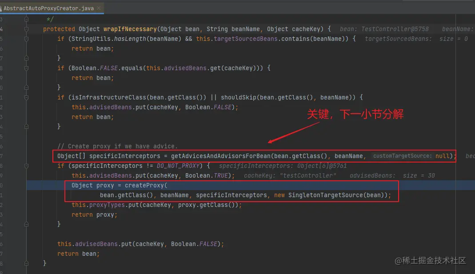Click the DO_NOT_PROXY constant

tap(178, 166)
